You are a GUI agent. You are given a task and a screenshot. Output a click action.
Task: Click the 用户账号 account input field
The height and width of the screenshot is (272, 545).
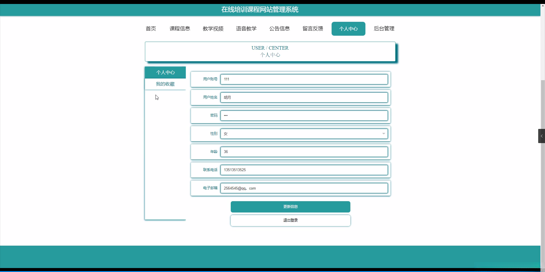click(x=304, y=79)
